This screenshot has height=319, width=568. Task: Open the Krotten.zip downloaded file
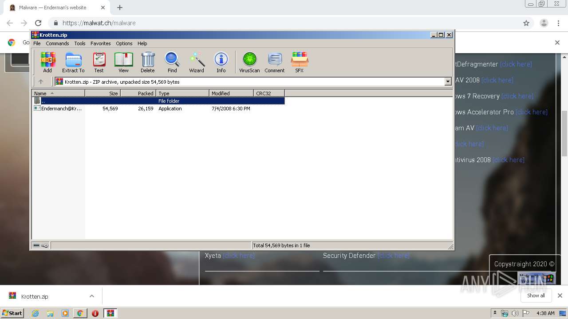click(35, 296)
